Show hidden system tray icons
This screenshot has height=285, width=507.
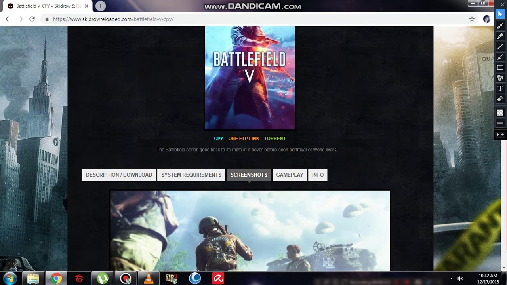click(x=451, y=279)
